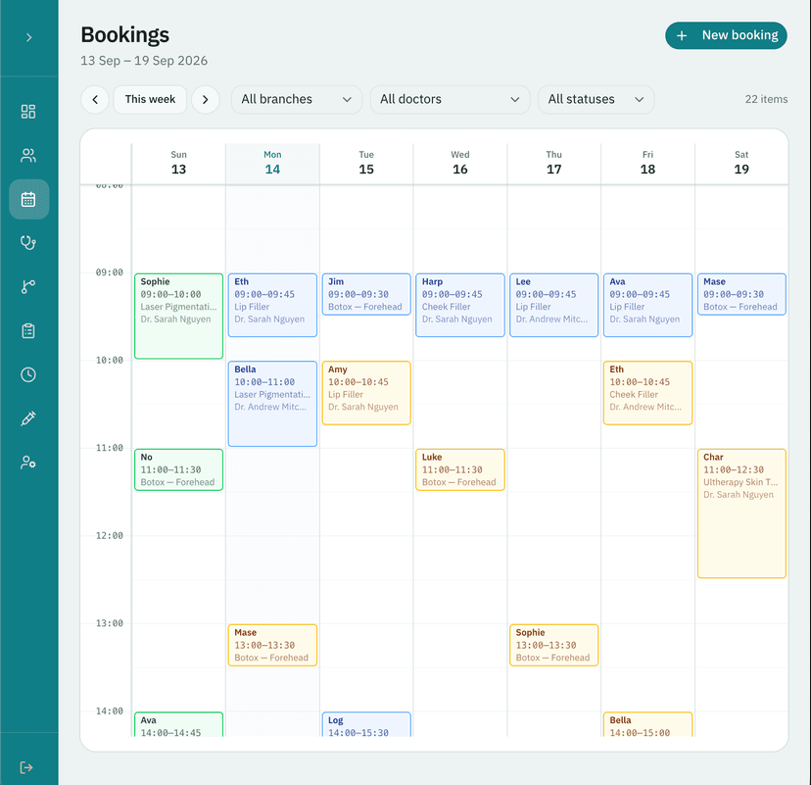Open Char's 11:00–12:30 Ultherapy booking
This screenshot has height=785, width=811.
(x=741, y=514)
